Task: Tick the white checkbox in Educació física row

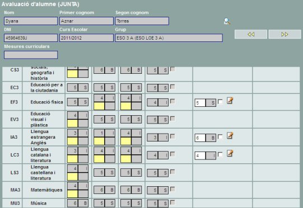Action: pyautogui.click(x=220, y=102)
